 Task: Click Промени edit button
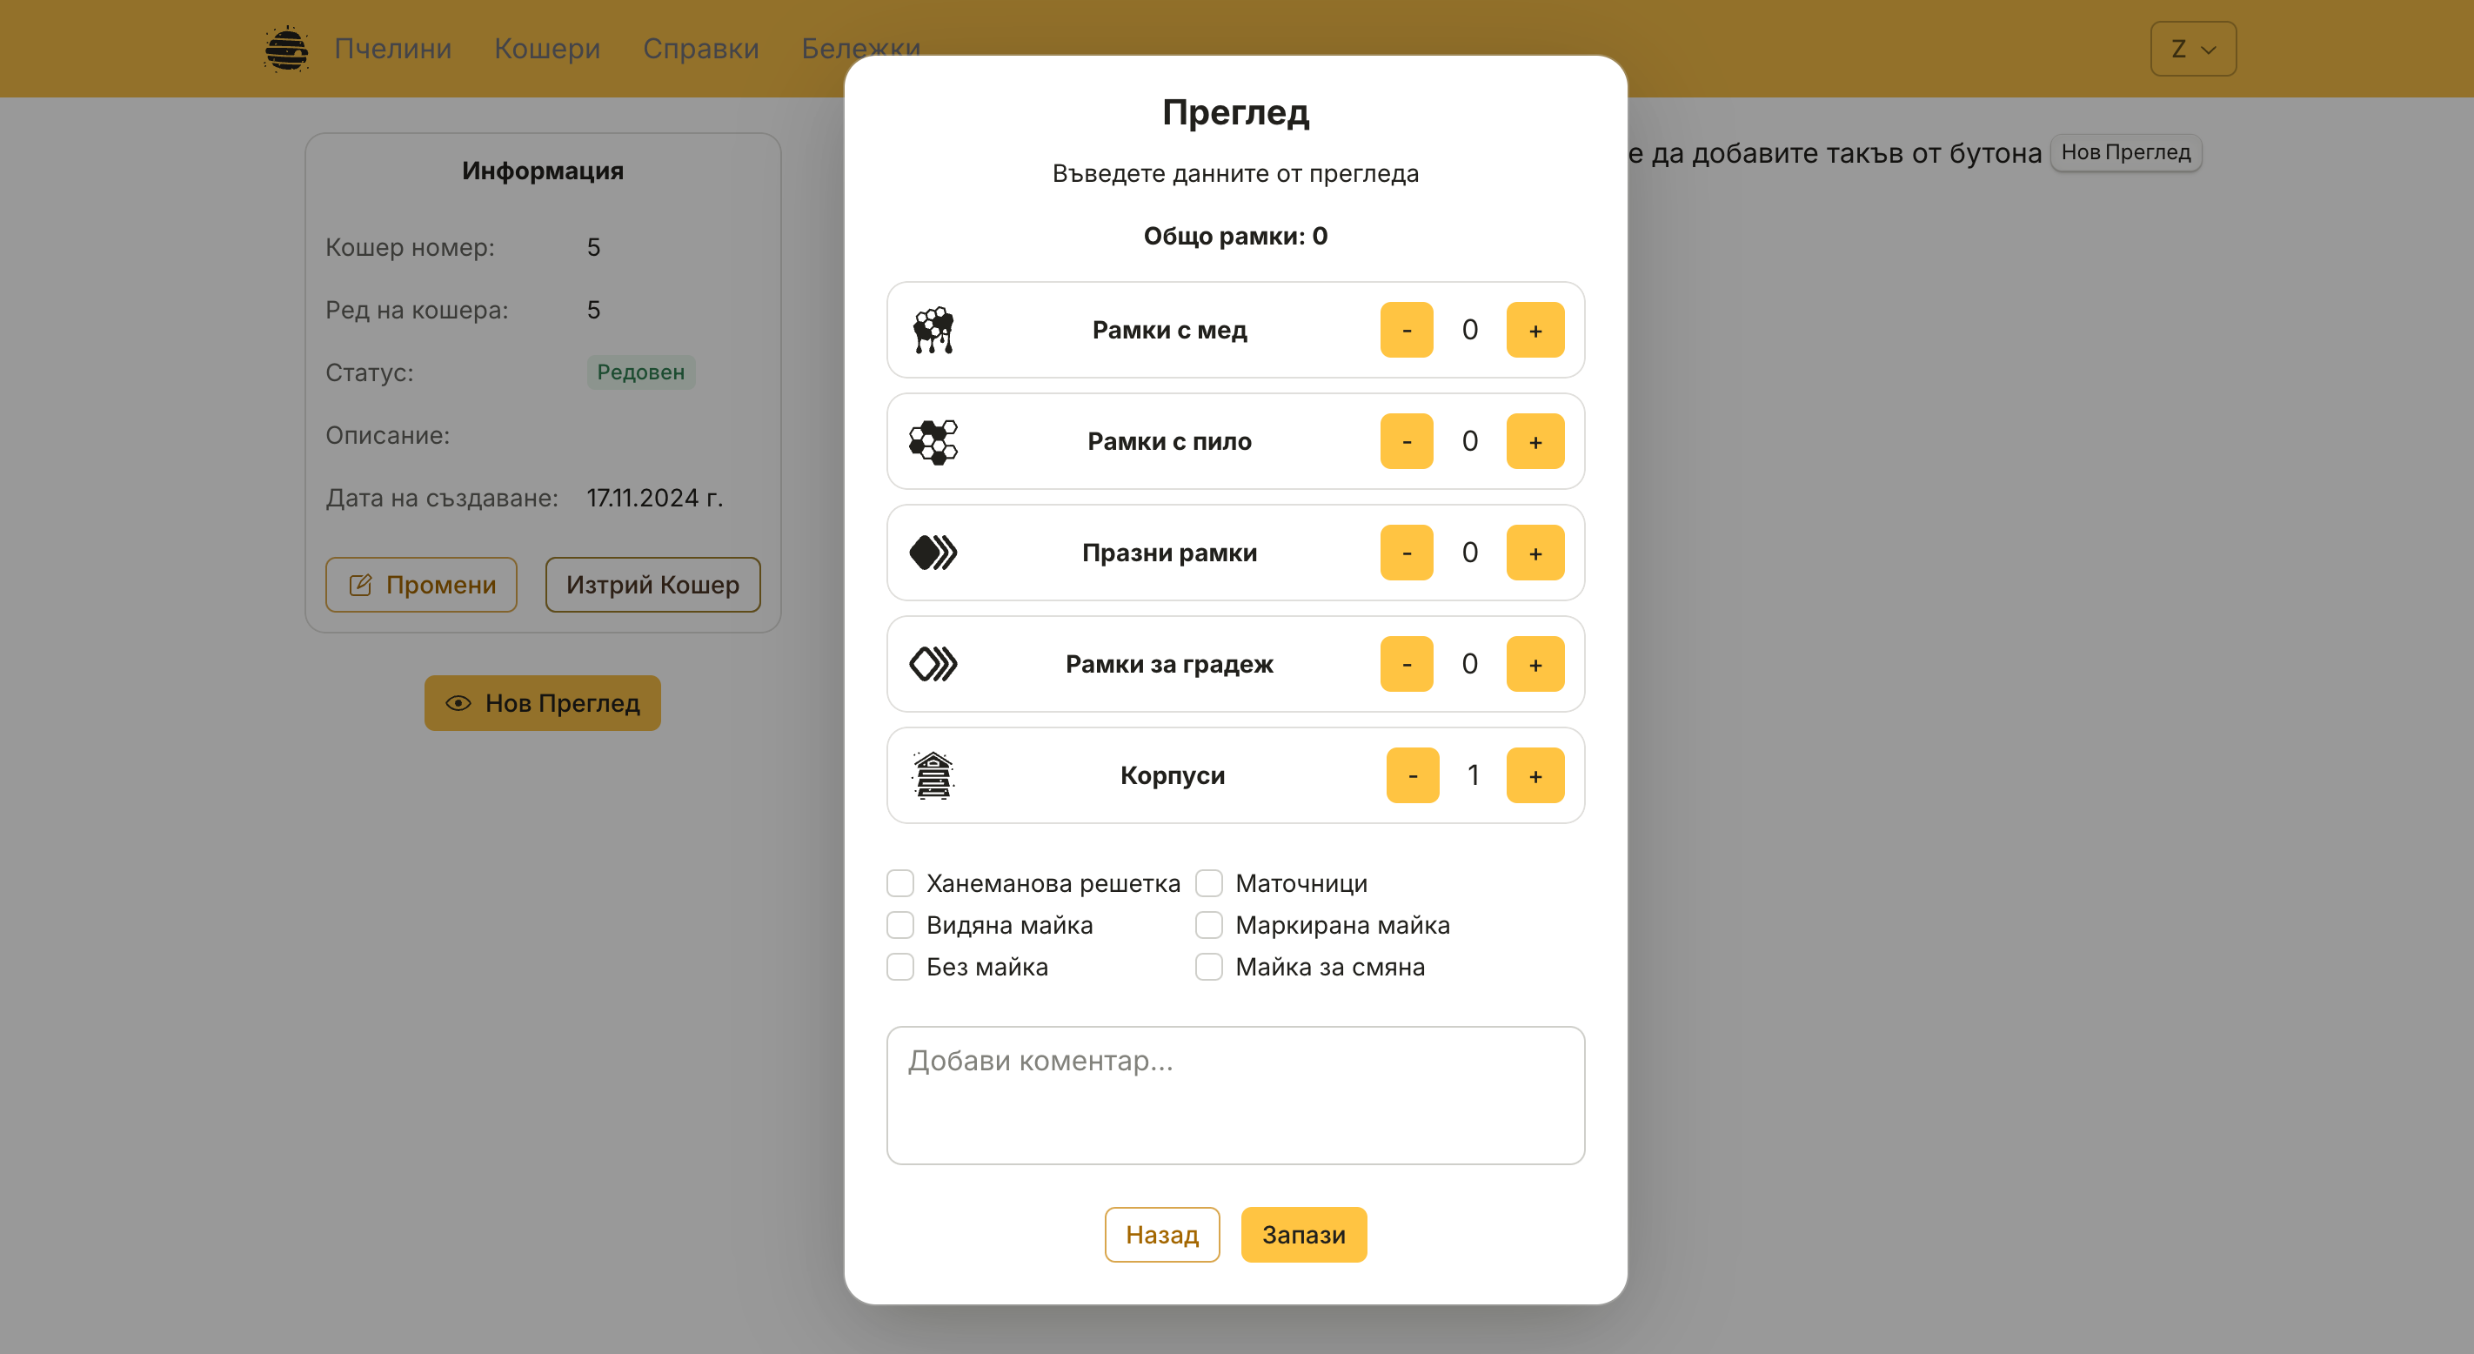(421, 584)
